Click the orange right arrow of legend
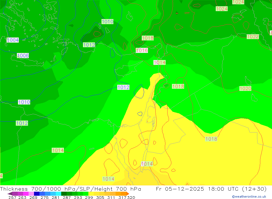This screenshot has height=199, width=272. pos(128,194)
